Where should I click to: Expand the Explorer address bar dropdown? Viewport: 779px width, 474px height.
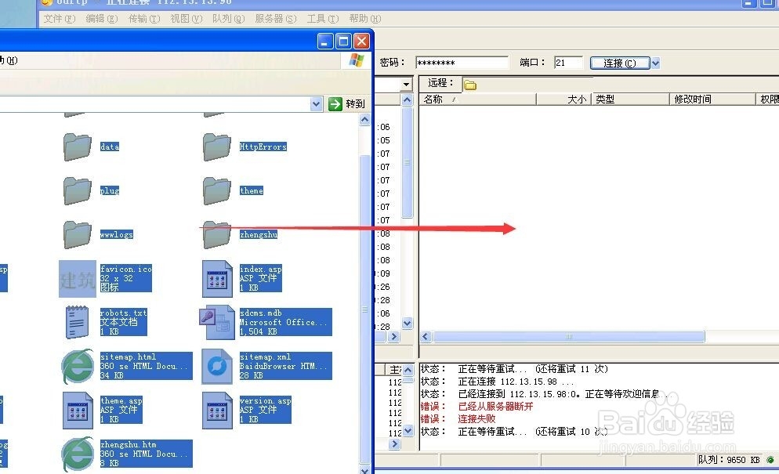[x=316, y=104]
